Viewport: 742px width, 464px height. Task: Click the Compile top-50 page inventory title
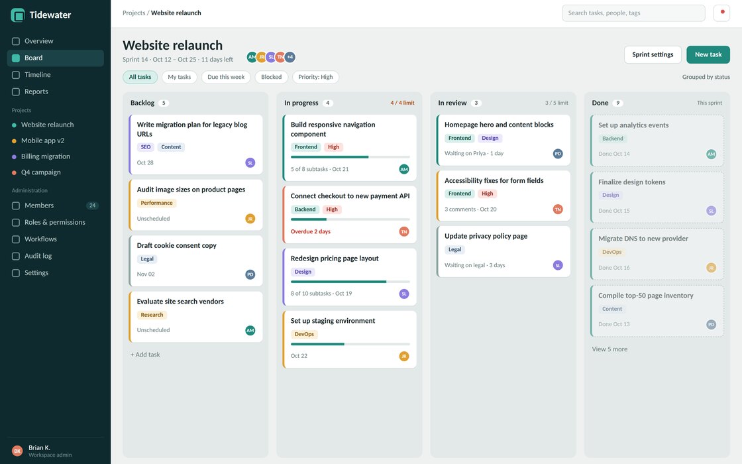[645, 296]
